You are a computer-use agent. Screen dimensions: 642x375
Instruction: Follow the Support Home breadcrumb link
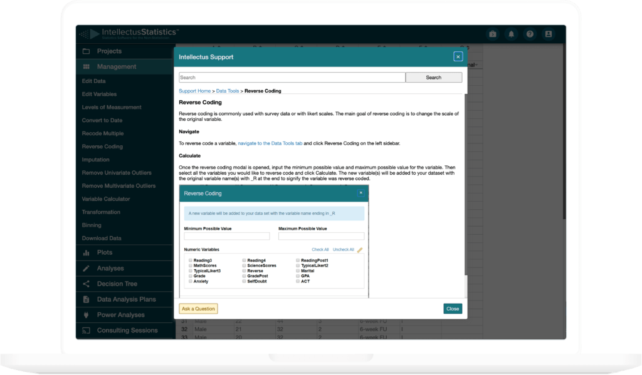point(194,91)
